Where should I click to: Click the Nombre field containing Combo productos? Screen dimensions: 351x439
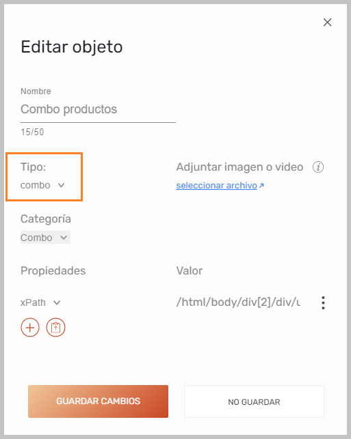point(98,109)
